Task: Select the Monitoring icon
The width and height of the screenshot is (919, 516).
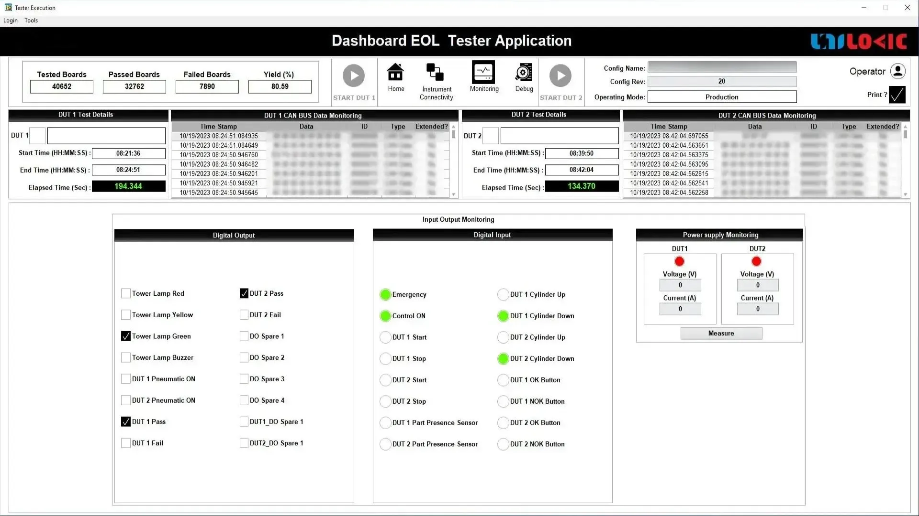Action: tap(483, 73)
